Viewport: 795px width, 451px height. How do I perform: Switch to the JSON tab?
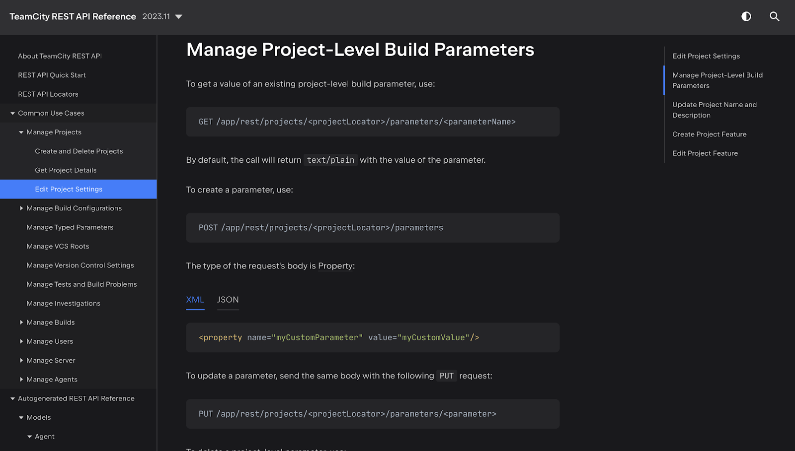[x=228, y=300]
